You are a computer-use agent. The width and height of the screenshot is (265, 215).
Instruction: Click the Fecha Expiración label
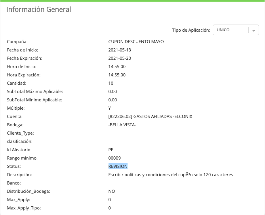click(25, 58)
